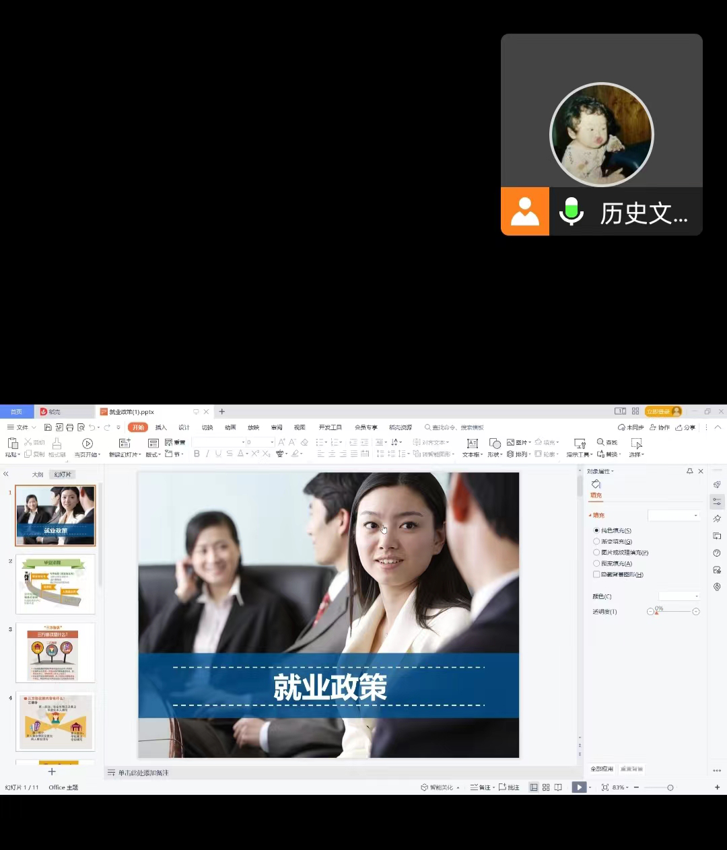727x850 pixels.
Task: Click the 新建幻灯片 new slide icon
Action: coord(125,443)
